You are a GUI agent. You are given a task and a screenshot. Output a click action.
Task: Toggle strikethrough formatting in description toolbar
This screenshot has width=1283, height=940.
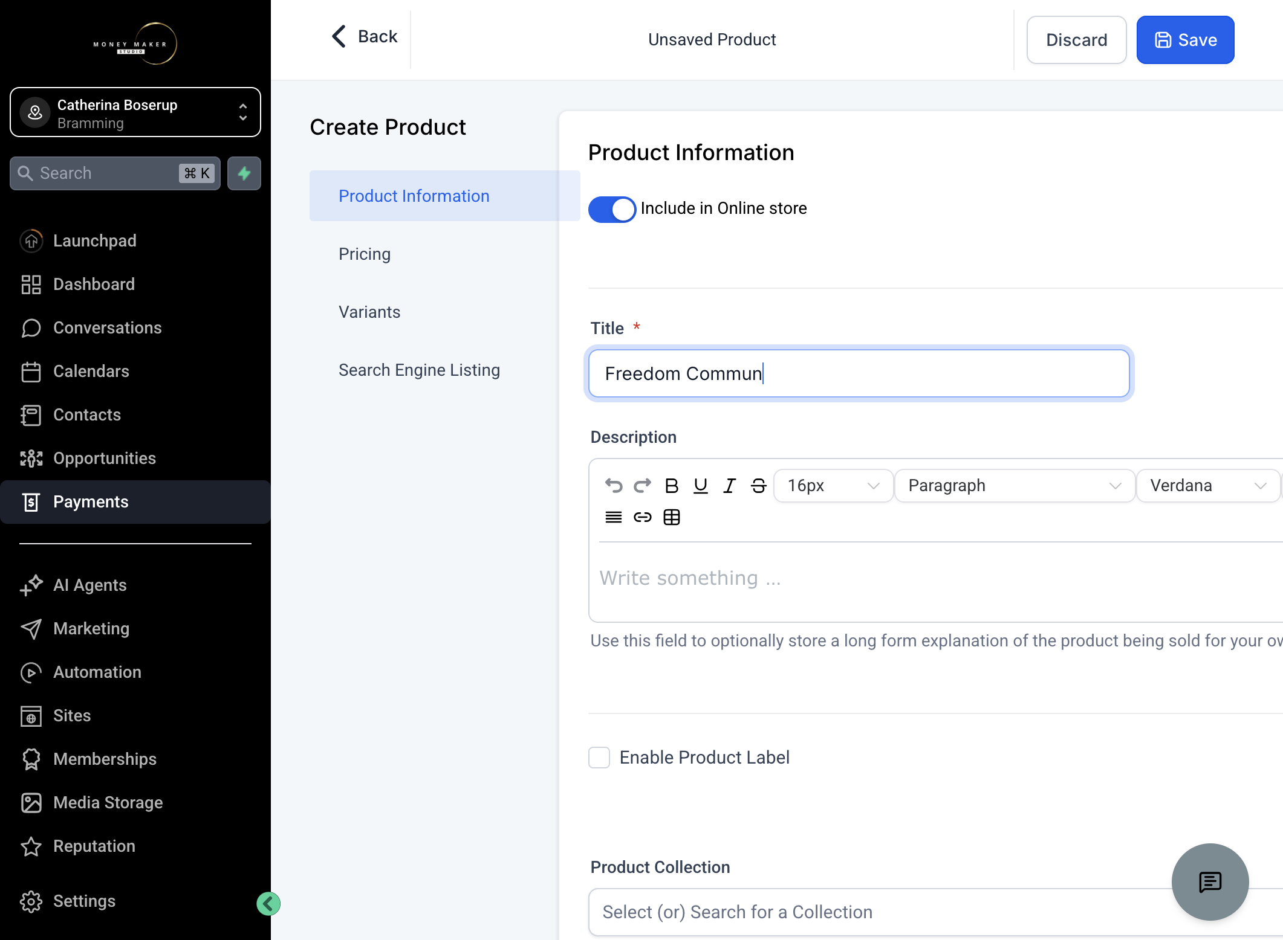click(x=759, y=486)
